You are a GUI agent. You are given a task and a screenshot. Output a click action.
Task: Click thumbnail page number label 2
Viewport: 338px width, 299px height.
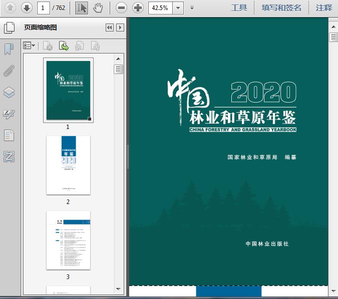click(x=68, y=201)
